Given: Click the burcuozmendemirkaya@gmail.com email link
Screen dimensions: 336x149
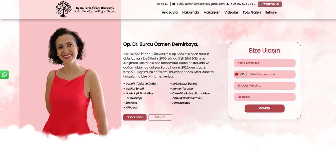Looking at the screenshot, I should pos(200,4).
